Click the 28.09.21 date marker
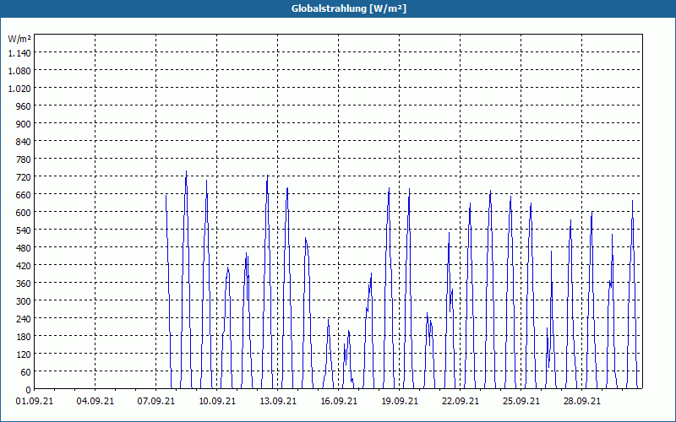Screen dimensions: 676x422 [581, 402]
